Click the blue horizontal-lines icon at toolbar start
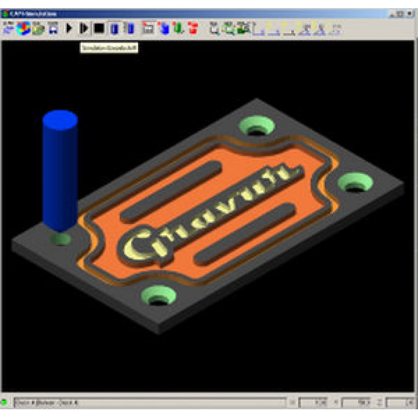This screenshot has height=418, width=418. pyautogui.click(x=8, y=28)
